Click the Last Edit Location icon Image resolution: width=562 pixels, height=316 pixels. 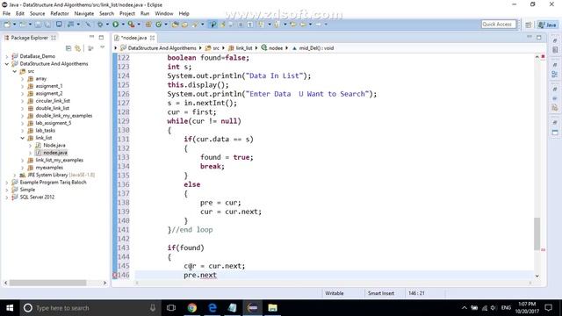292,25
